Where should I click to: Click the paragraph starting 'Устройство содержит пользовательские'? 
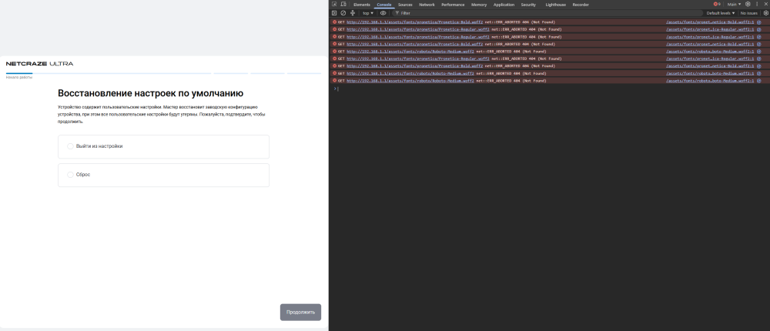coord(162,114)
